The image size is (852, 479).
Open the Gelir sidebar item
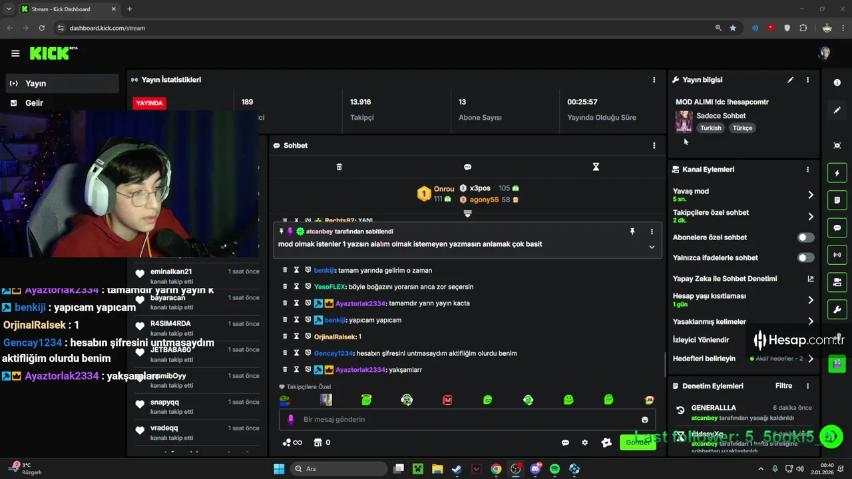click(63, 103)
